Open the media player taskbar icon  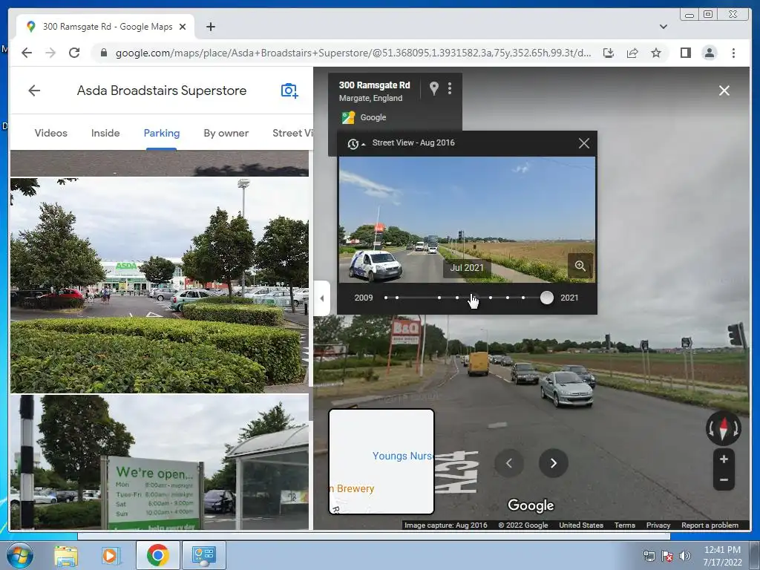(x=111, y=555)
